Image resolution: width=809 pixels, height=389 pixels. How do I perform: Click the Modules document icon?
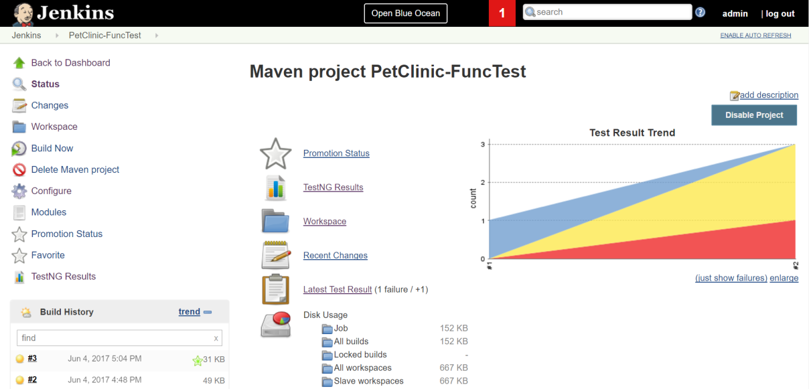(19, 212)
